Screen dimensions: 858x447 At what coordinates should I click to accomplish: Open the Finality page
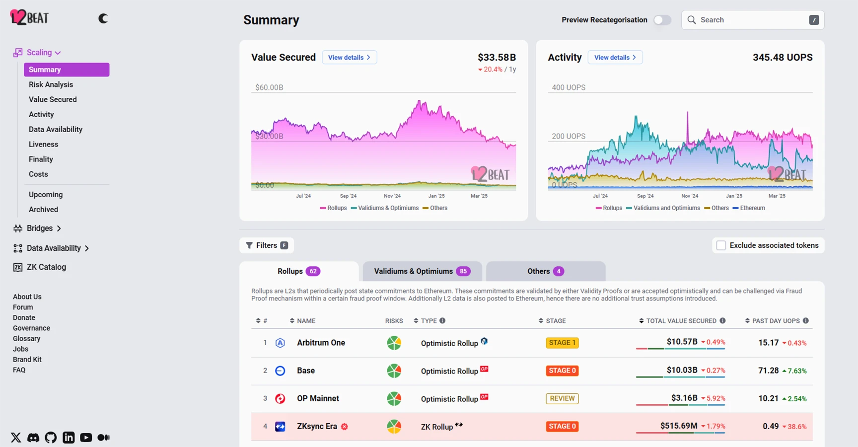[41, 159]
